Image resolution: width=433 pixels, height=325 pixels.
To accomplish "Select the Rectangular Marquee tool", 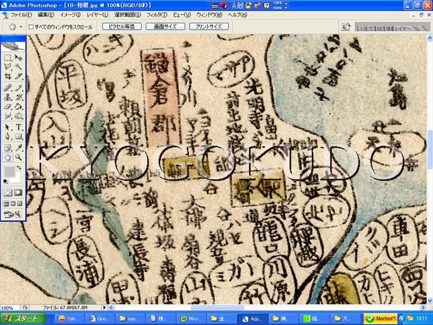I will (x=8, y=58).
